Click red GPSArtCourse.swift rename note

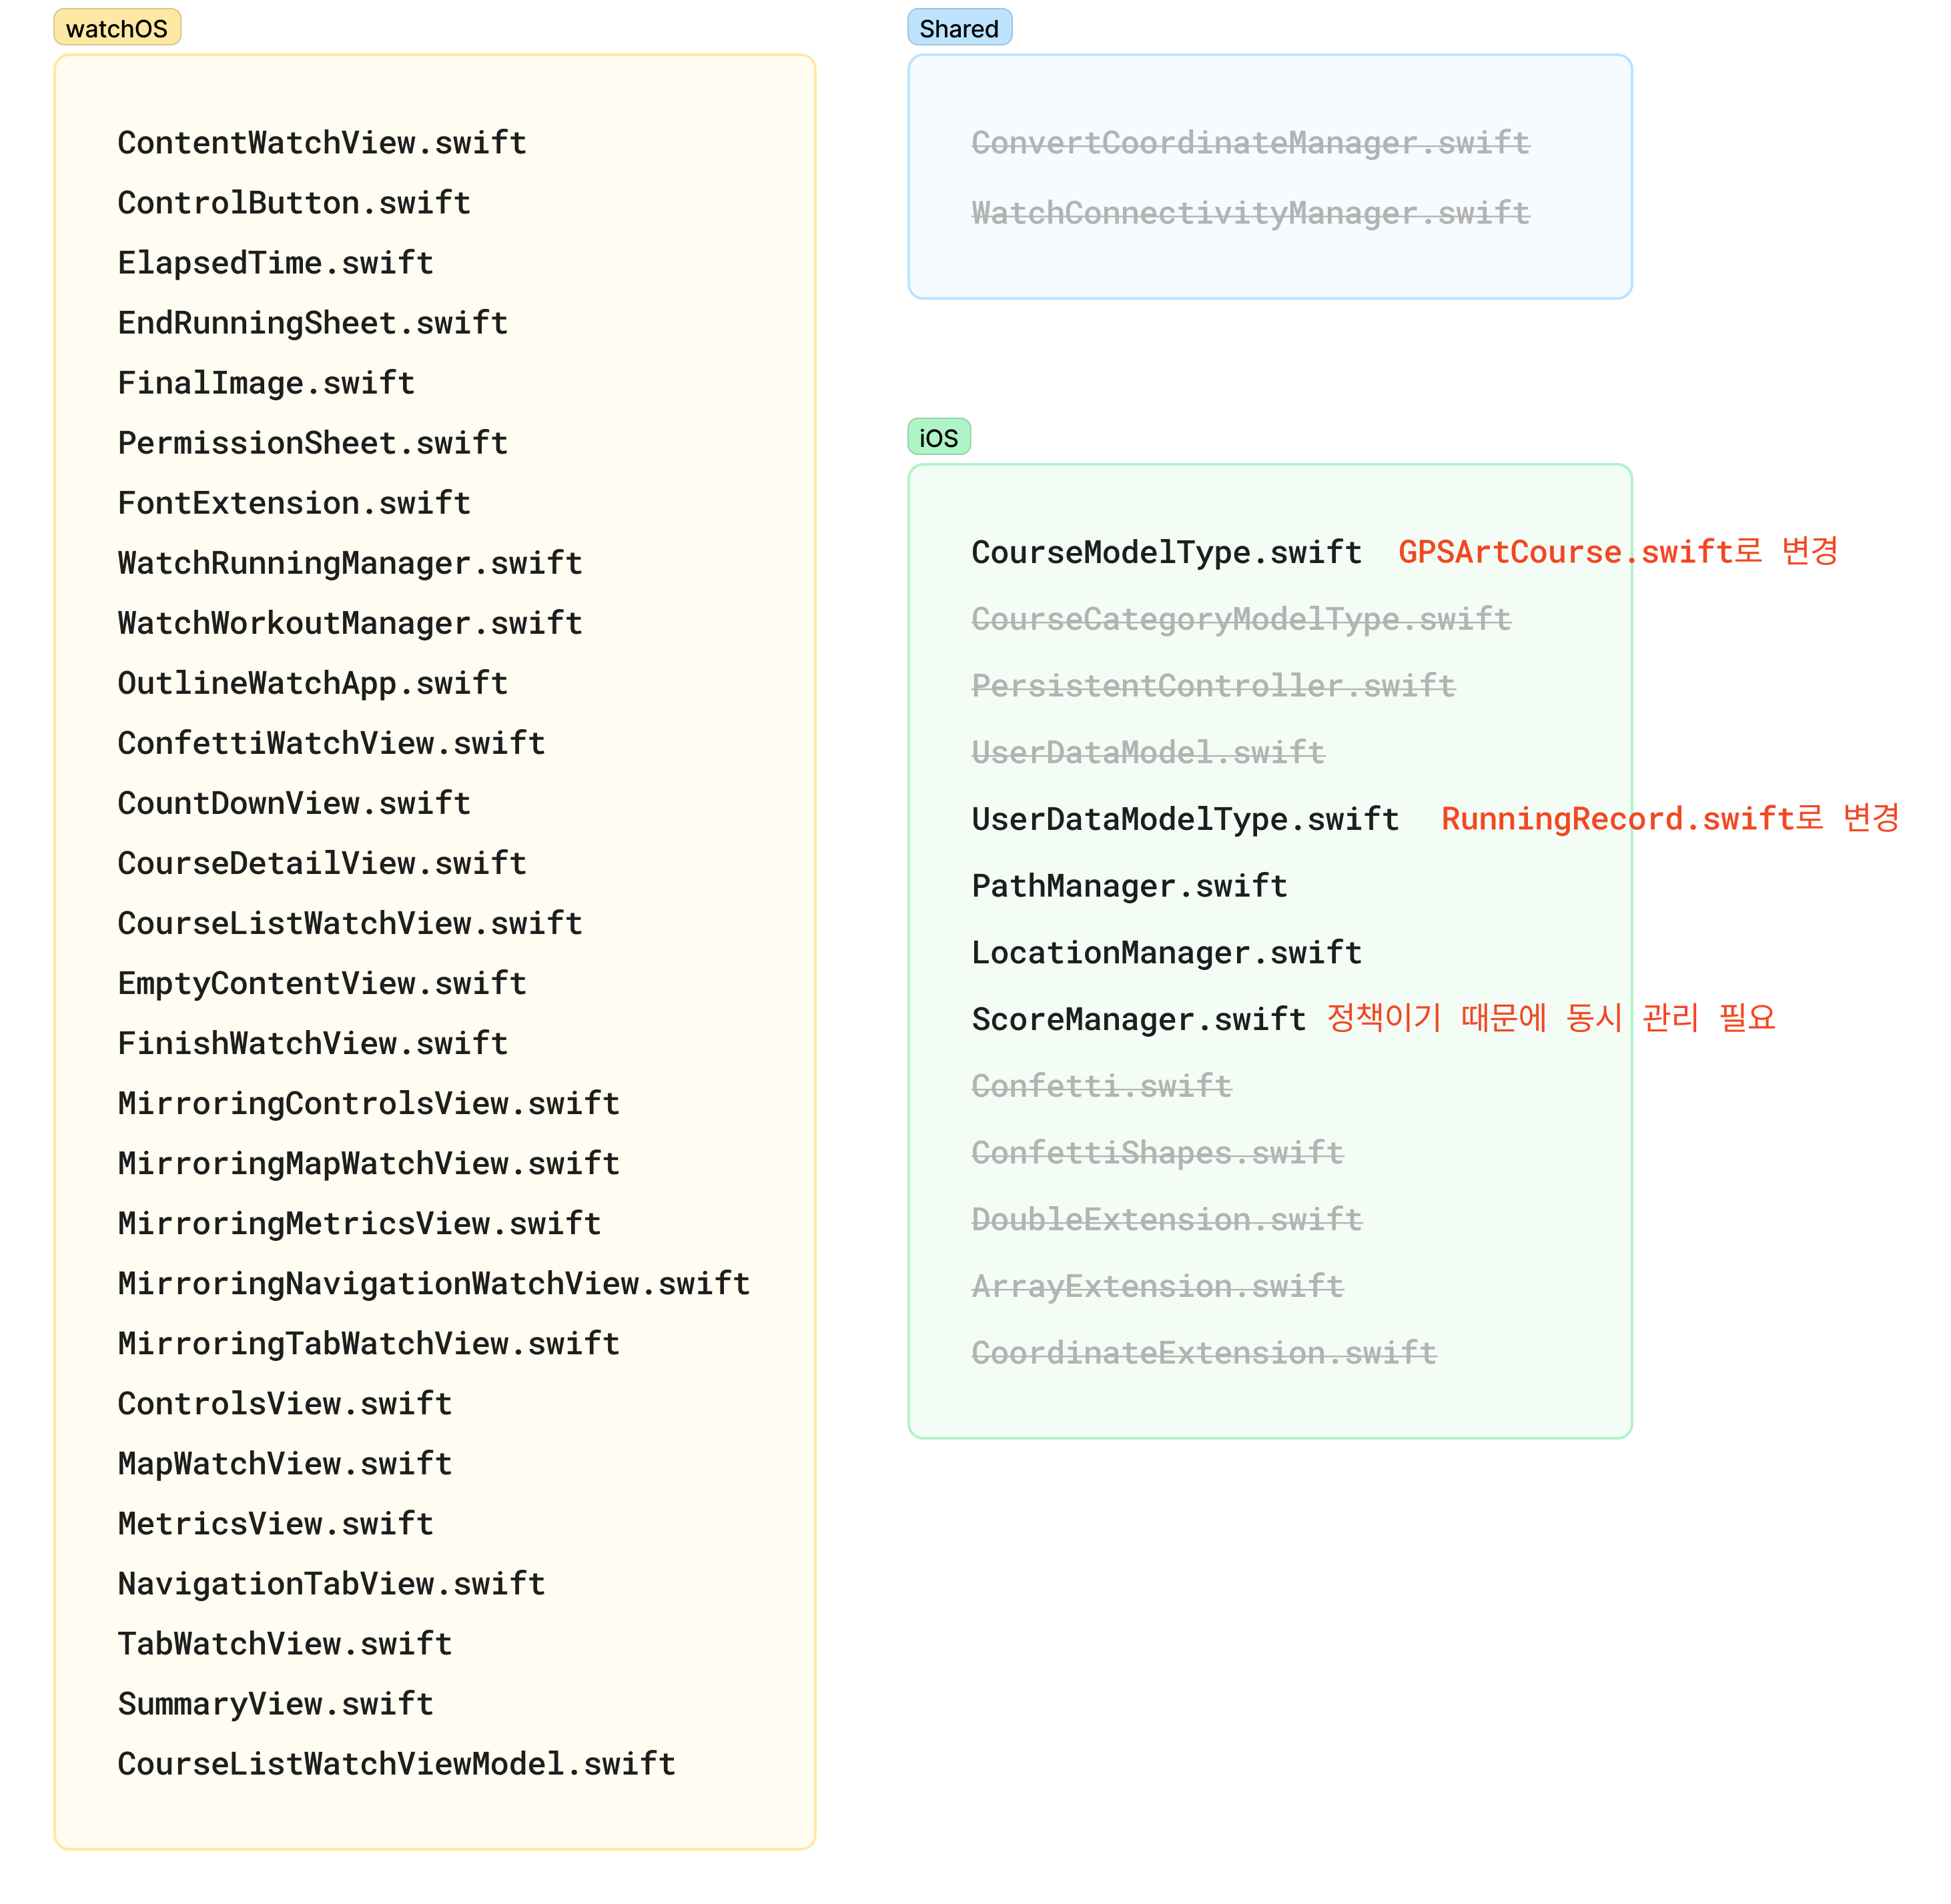click(1616, 551)
